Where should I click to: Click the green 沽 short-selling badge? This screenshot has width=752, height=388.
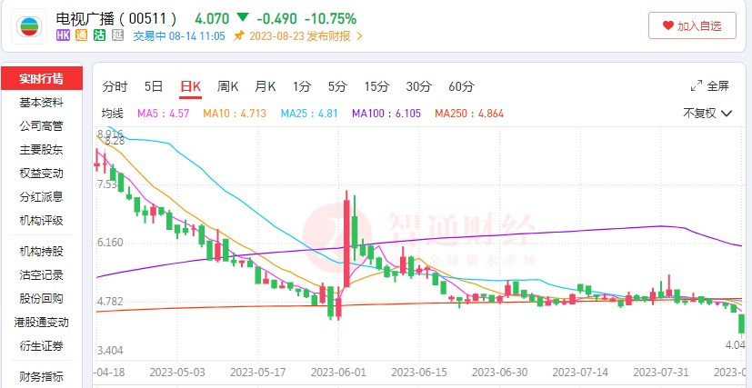[99, 36]
